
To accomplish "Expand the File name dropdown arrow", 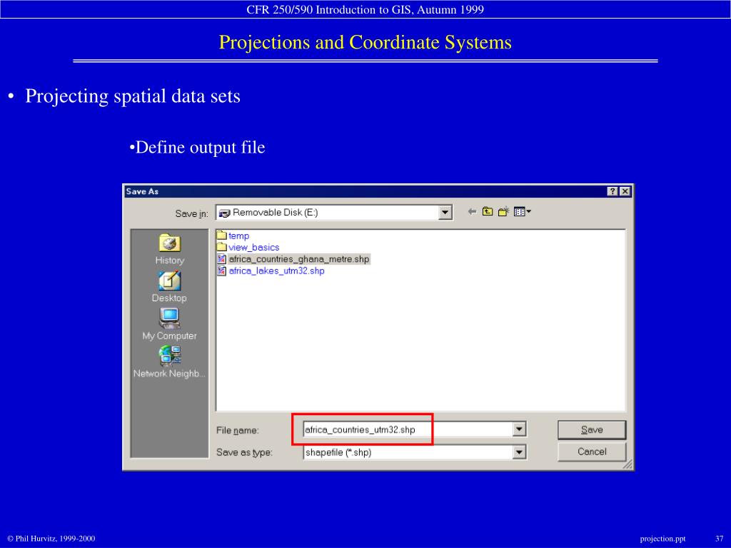I will coord(519,429).
